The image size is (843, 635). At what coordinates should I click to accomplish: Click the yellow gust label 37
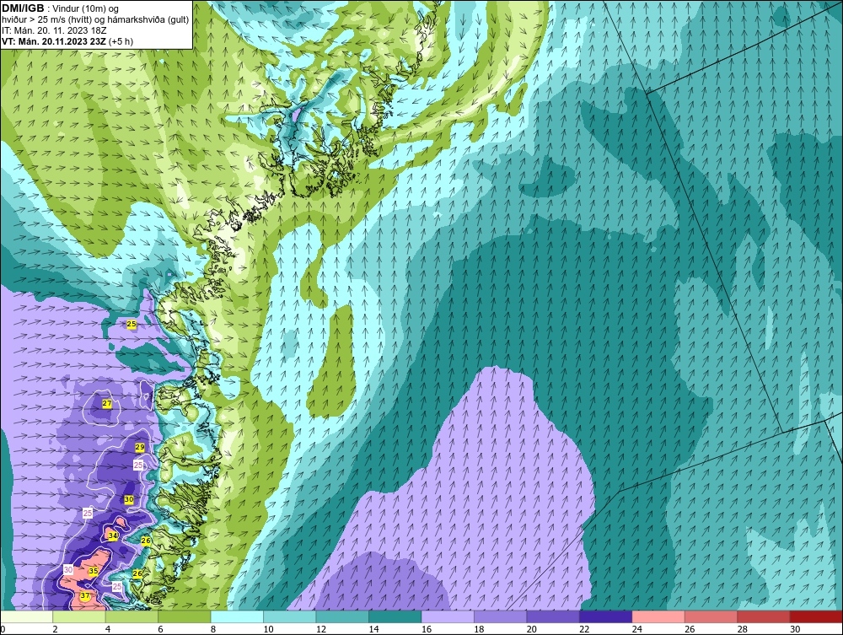[x=85, y=595]
